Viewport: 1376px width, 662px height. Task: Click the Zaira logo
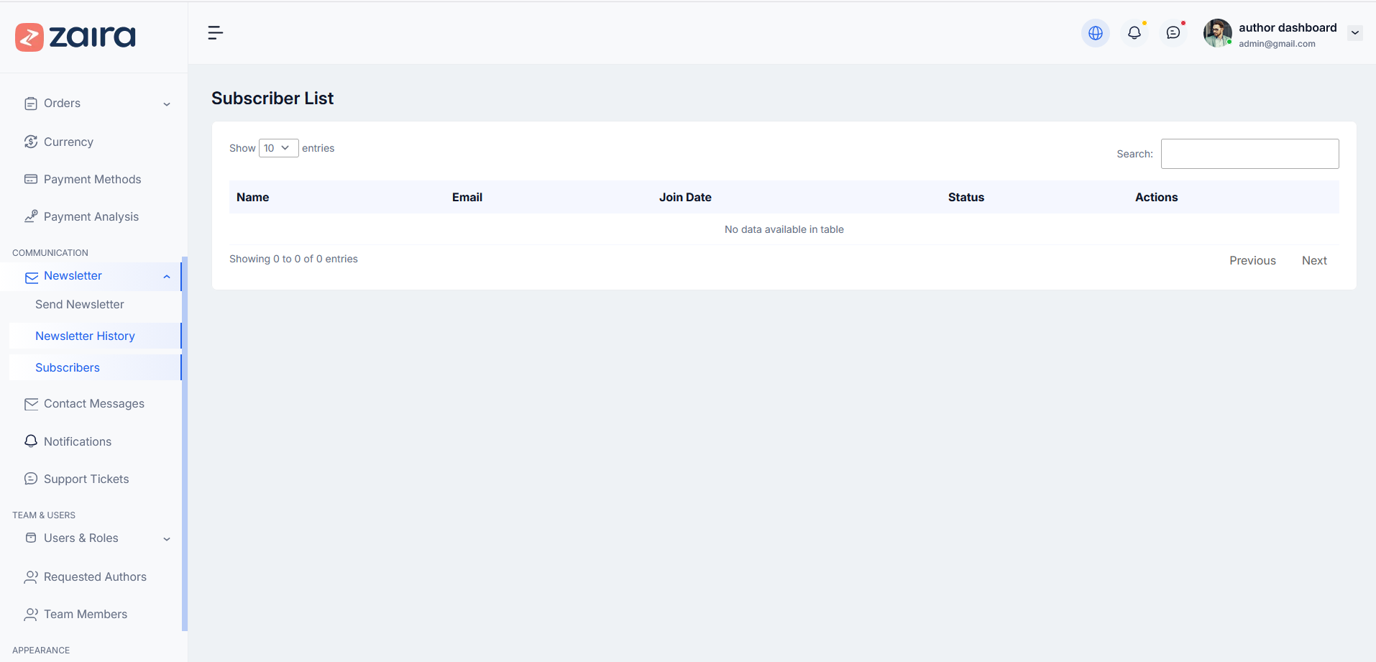[x=75, y=37]
